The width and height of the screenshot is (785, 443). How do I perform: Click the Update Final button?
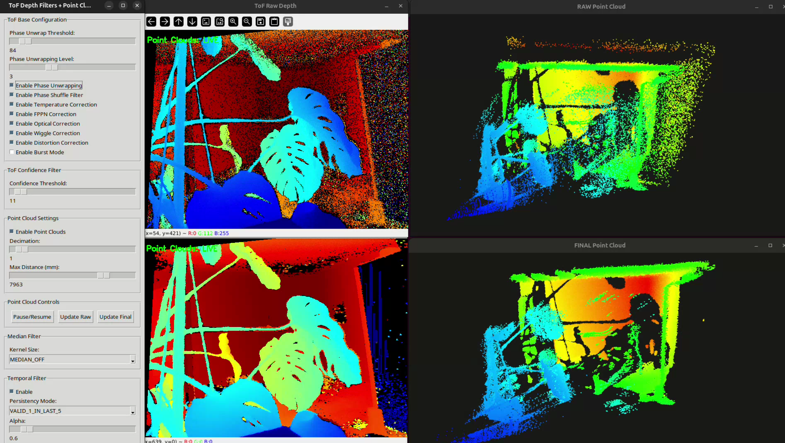click(x=115, y=317)
